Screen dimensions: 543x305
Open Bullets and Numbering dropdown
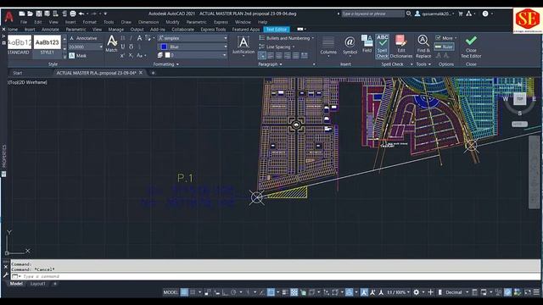pyautogui.click(x=287, y=38)
